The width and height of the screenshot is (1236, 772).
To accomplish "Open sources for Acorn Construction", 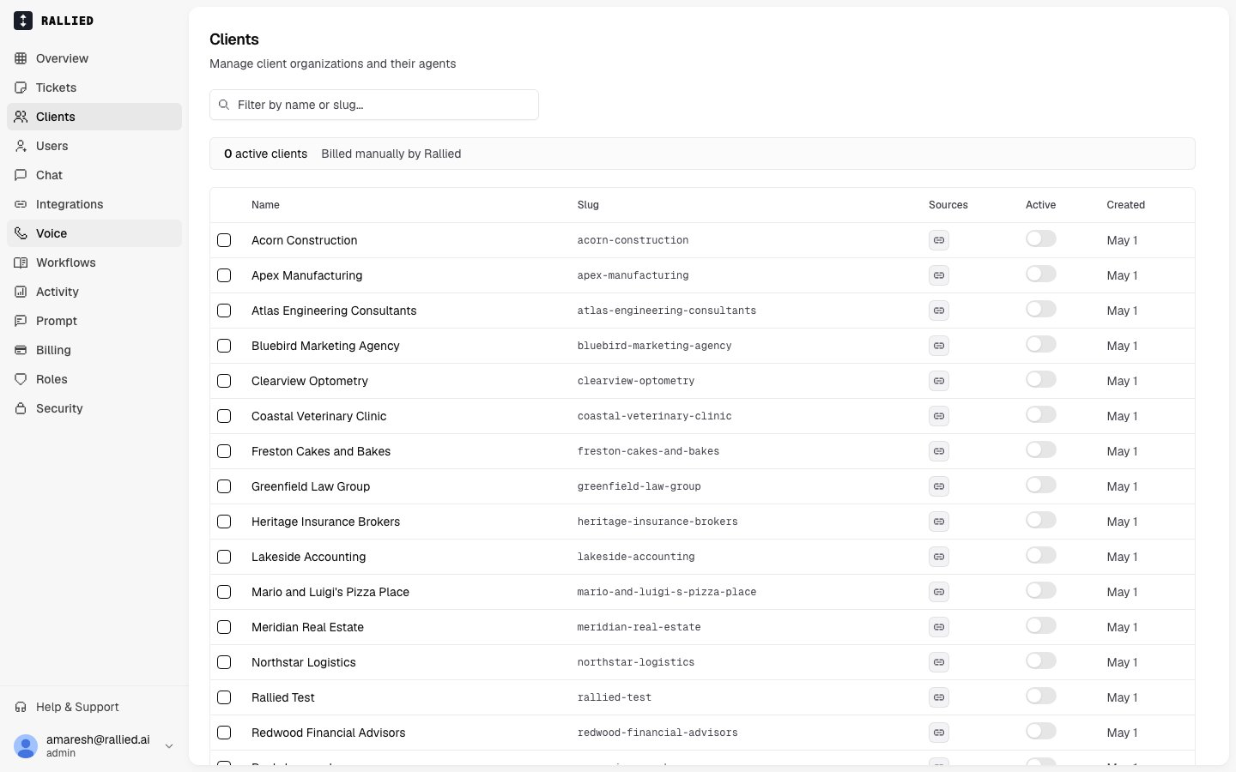I will point(939,240).
